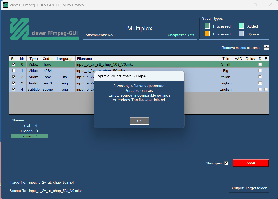Tick the D checkbox for h264 video row
The image size is (278, 199).
[x=260, y=70]
